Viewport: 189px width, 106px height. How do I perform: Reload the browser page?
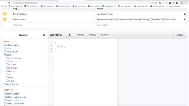pyautogui.click(x=9, y=3)
